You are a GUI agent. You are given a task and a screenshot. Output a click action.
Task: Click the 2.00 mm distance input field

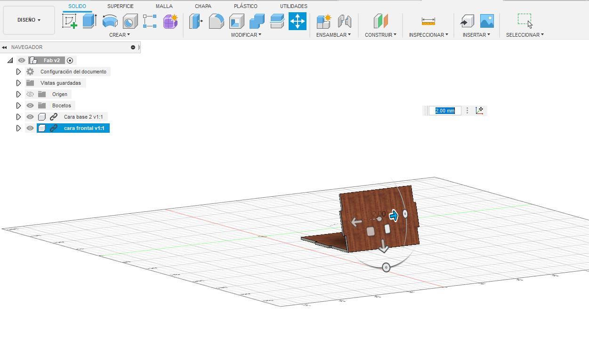[445, 111]
